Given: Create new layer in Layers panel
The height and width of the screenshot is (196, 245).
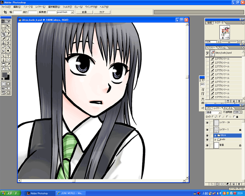Looking at the screenshot, I should 234,184.
